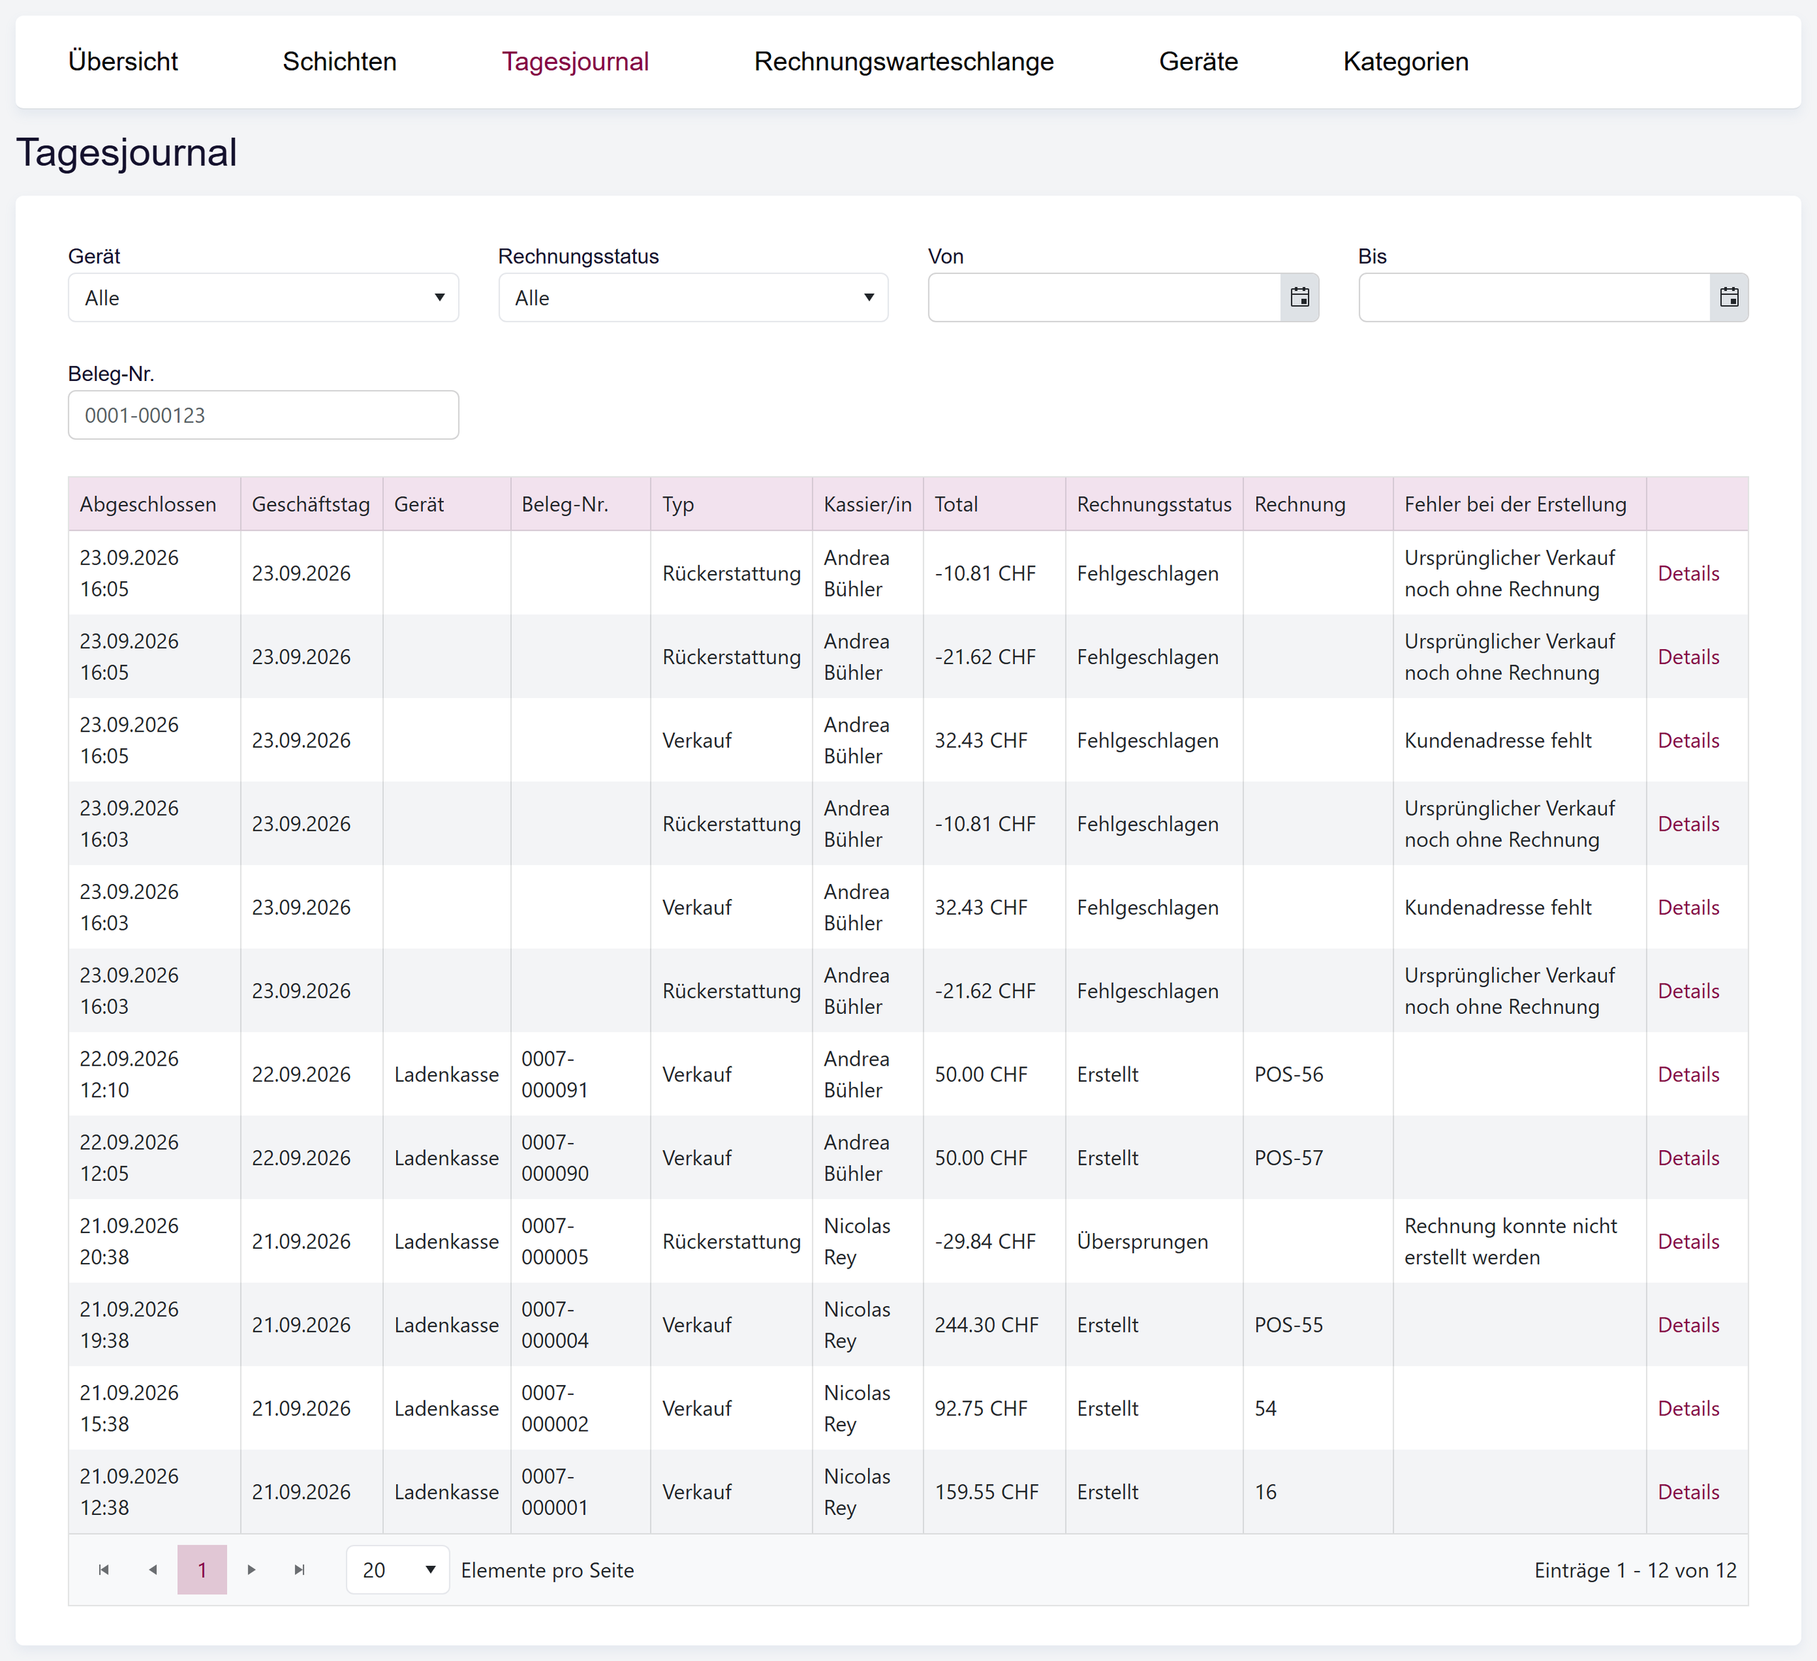Expand the Rechnungsstatus filter dropdown
The width and height of the screenshot is (1817, 1661).
(x=693, y=298)
